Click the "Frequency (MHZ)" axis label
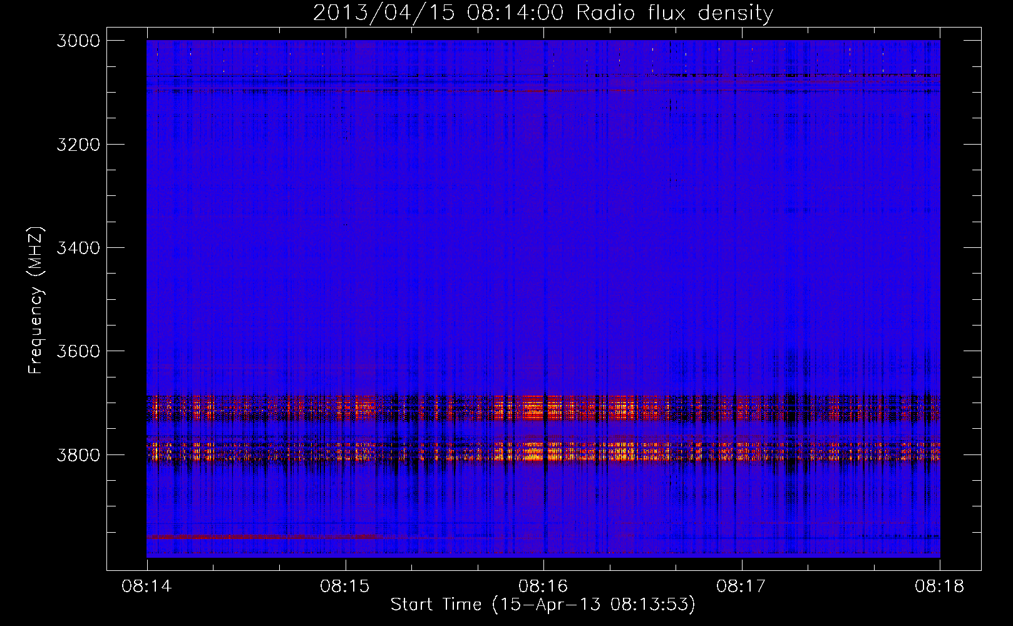This screenshot has height=626, width=1013. pyautogui.click(x=36, y=300)
